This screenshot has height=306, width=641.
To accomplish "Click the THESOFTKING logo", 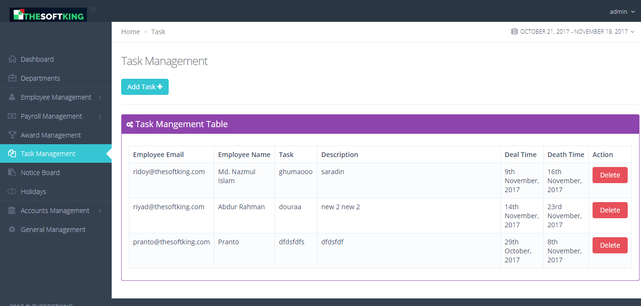I will (x=49, y=14).
